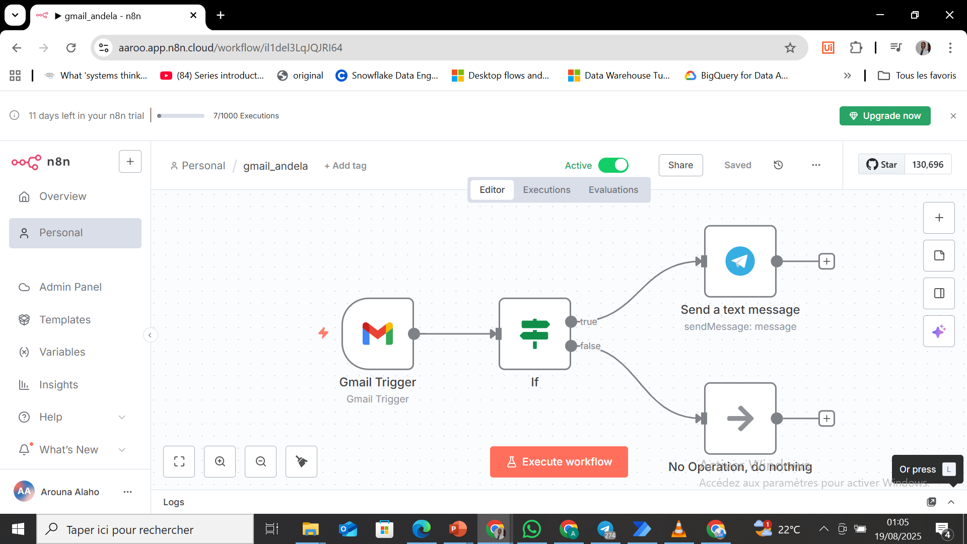
Task: Open Telegram from the taskbar
Action: pyautogui.click(x=605, y=529)
